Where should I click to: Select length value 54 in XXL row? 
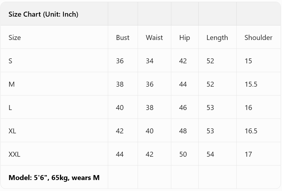click(210, 154)
